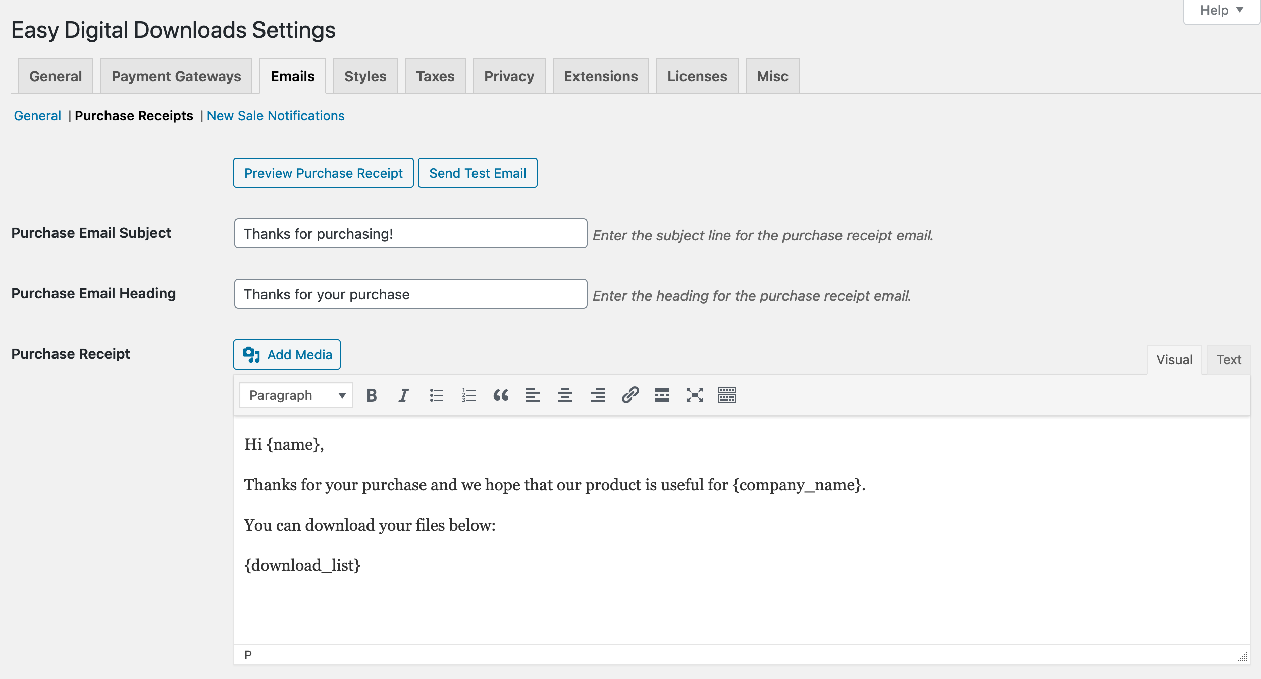The image size is (1261, 679).
Task: Toggle bold formatting in editor toolbar
Action: point(372,395)
